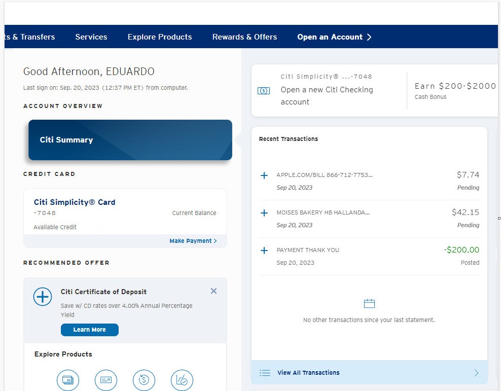Click the bank icon beside the Citi Checking offer
The image size is (501, 391).
(x=263, y=90)
